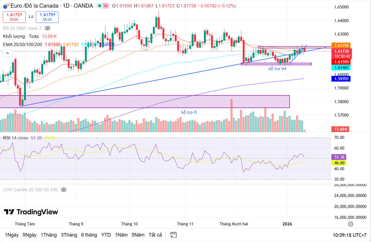Collapse the indicator legend with chevron

coord(8,53)
